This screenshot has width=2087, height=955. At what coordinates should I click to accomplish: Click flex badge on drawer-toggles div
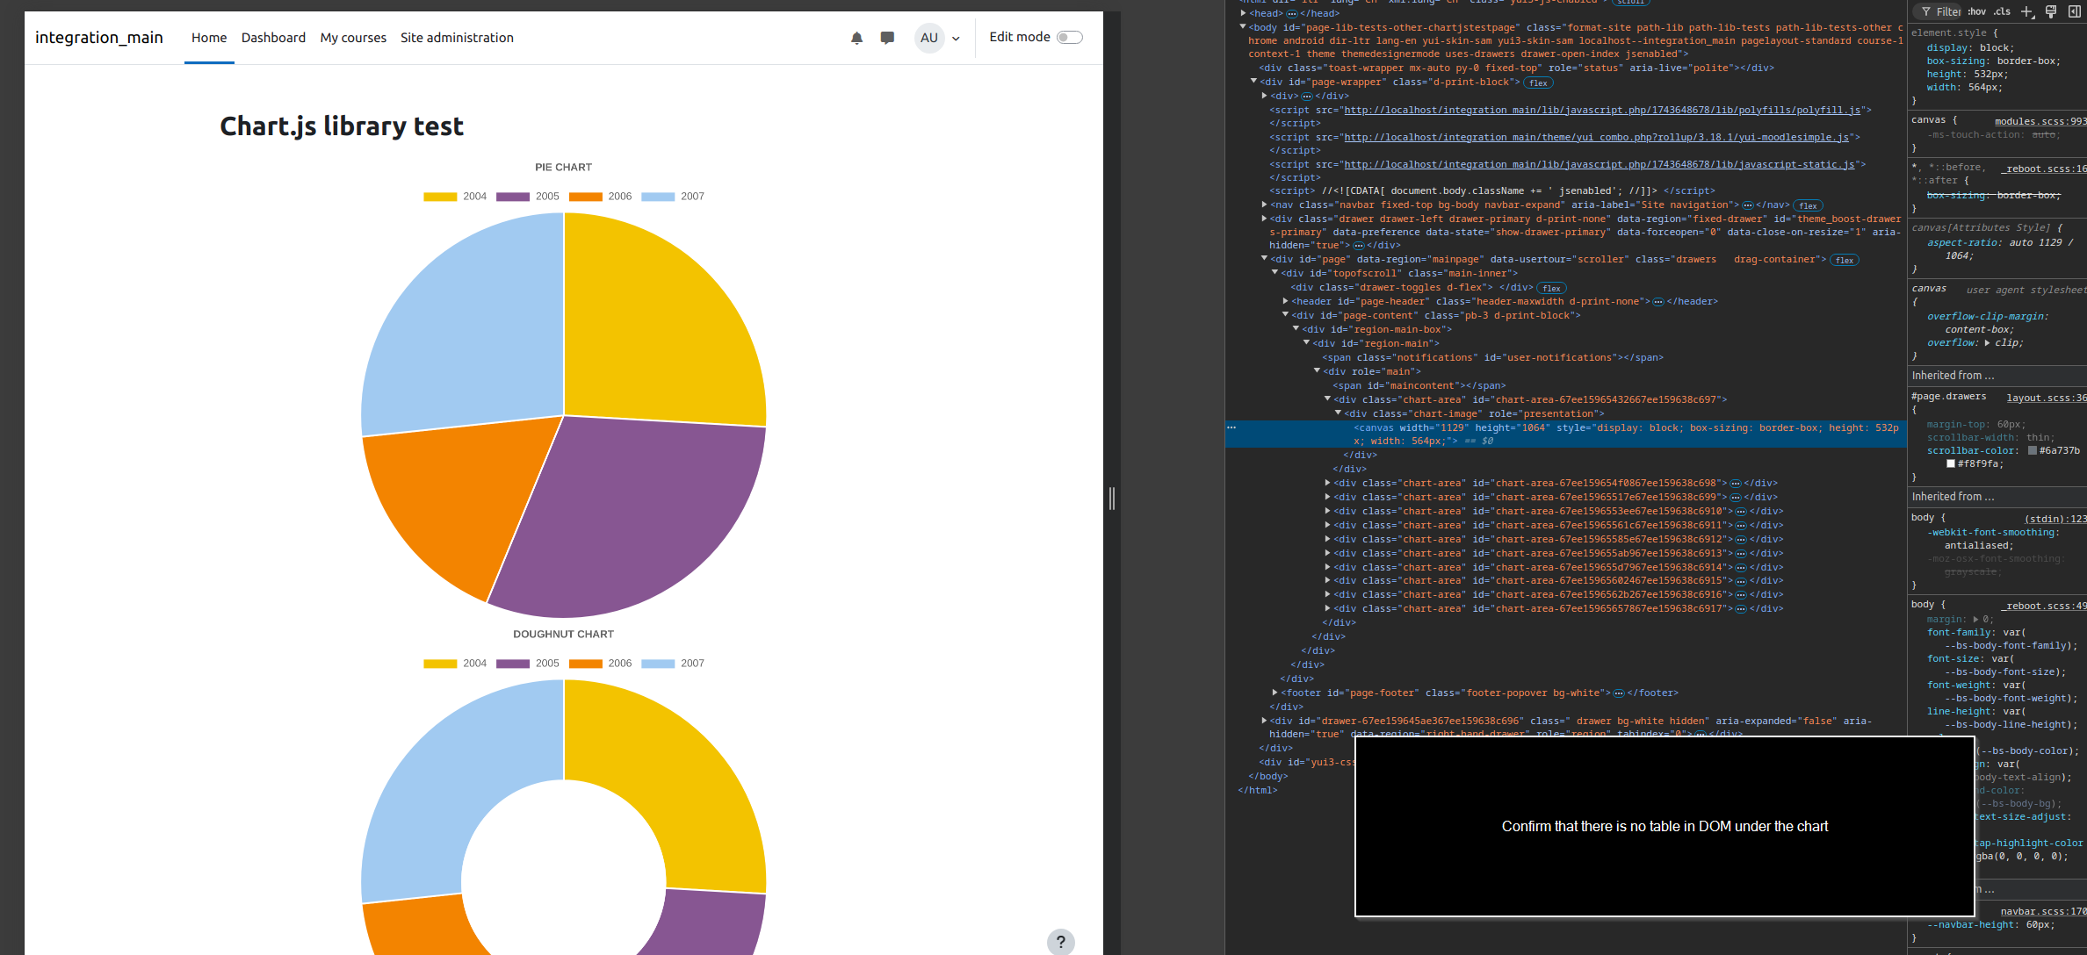(x=1552, y=288)
